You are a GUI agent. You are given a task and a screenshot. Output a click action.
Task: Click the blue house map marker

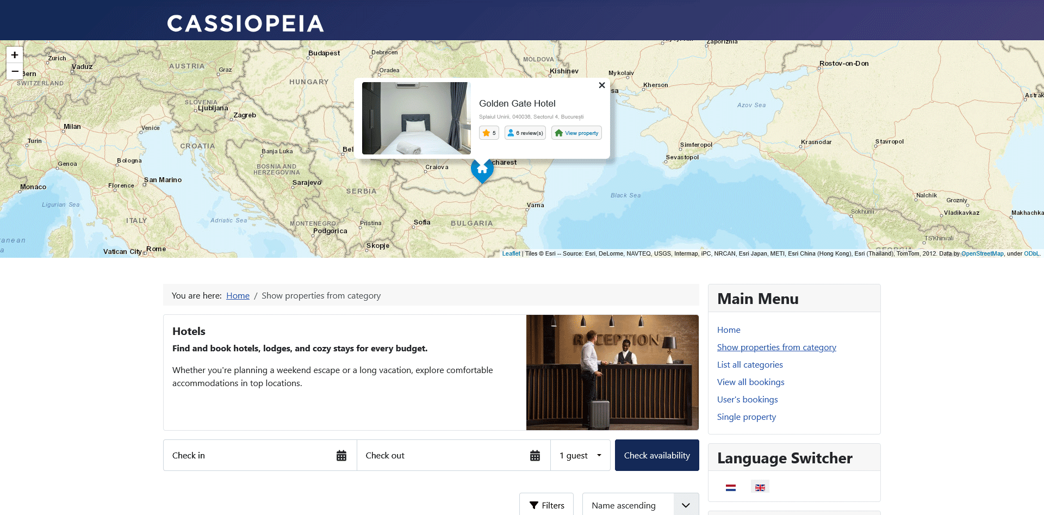coord(482,170)
